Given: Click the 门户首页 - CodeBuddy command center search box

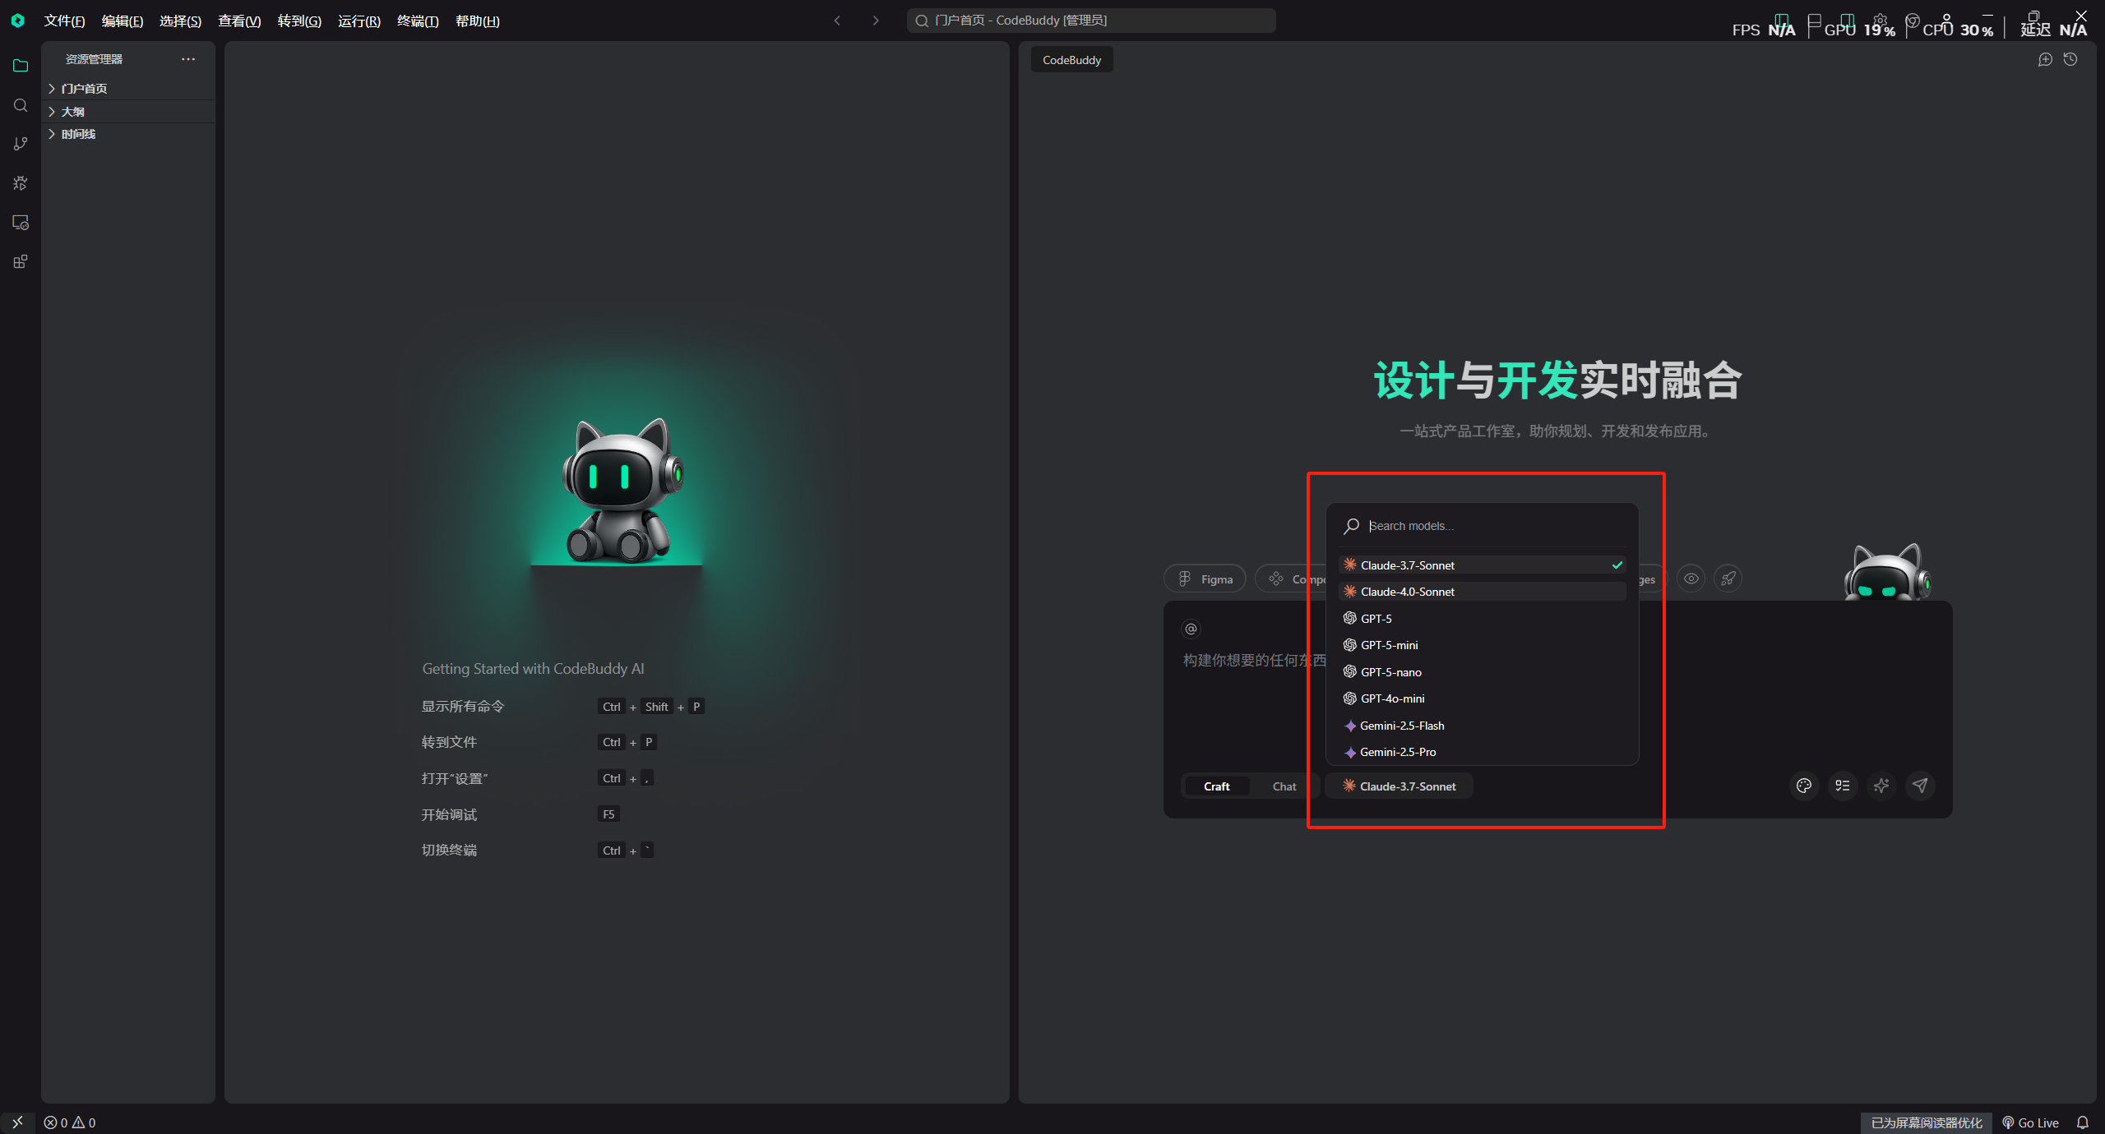Looking at the screenshot, I should [x=1091, y=21].
